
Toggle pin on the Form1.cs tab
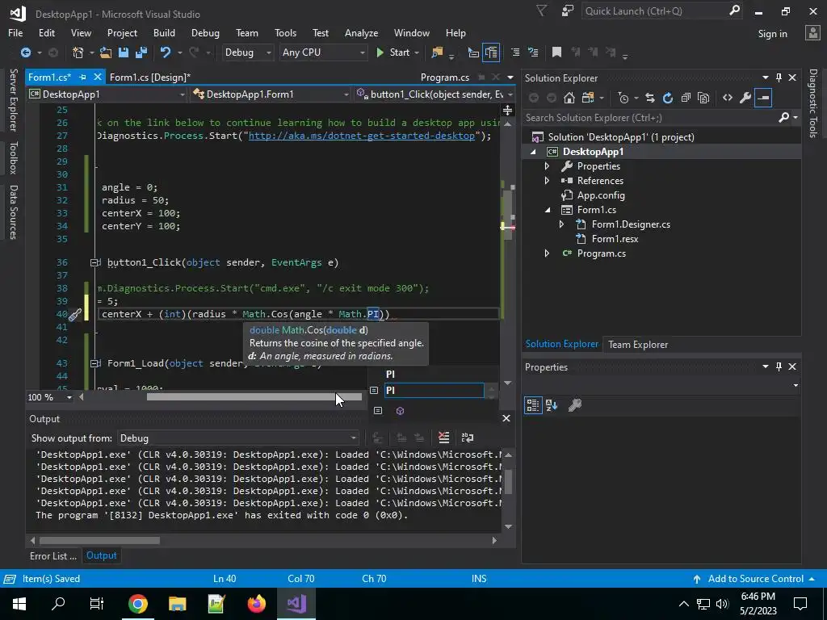click(83, 77)
